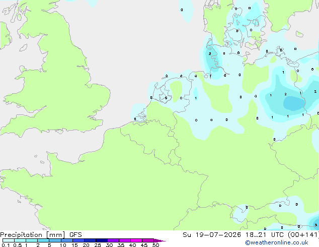Click the legend label '50'

(155, 245)
